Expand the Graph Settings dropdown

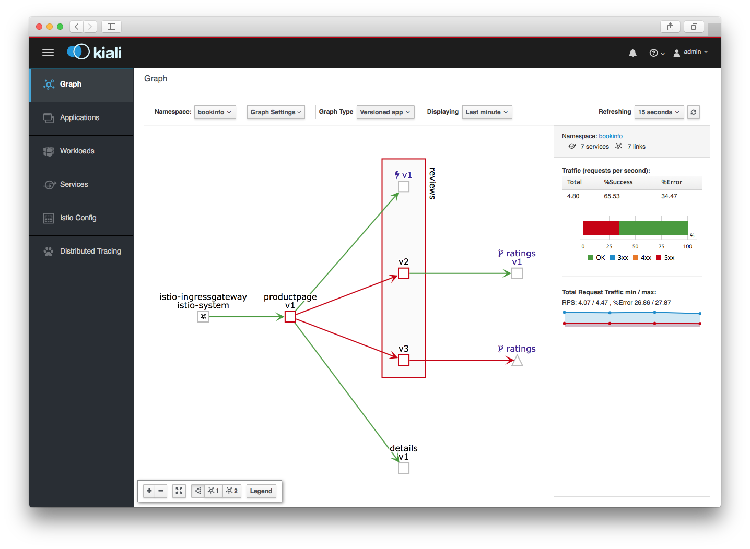tap(276, 112)
